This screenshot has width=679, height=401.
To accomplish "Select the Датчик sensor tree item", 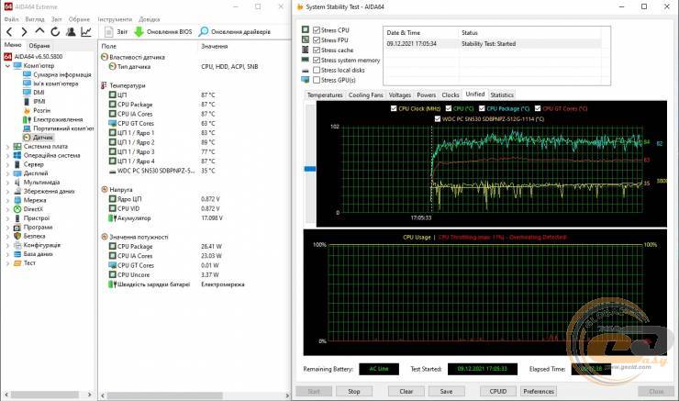I will [x=39, y=138].
